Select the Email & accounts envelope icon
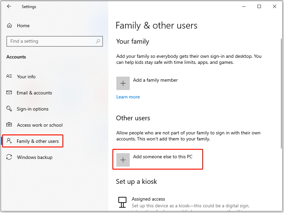Image resolution: width=284 pixels, height=213 pixels. (x=9, y=93)
